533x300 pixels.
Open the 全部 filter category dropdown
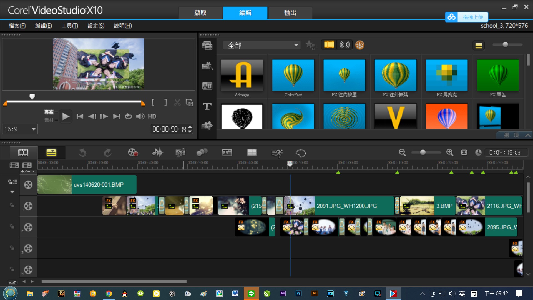(262, 45)
